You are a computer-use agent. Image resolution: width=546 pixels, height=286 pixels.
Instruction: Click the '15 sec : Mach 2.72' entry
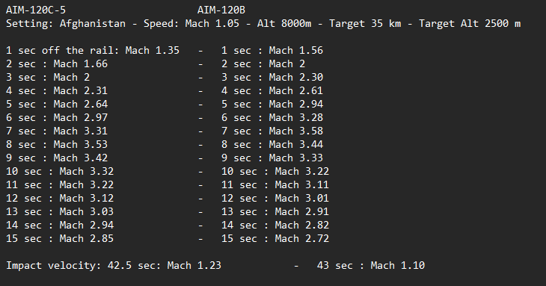(275, 239)
